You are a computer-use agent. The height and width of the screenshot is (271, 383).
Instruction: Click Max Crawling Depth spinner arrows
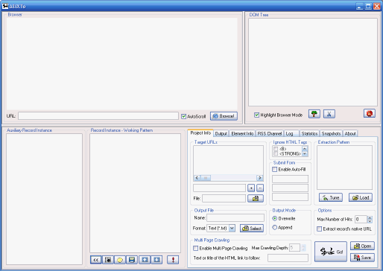click(x=303, y=248)
